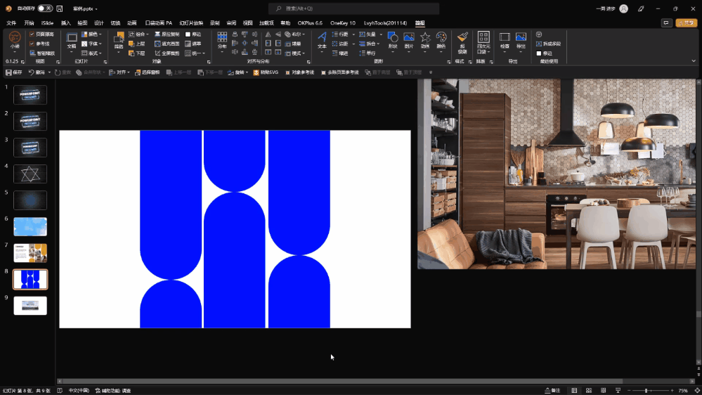Toggle the 参考线 guides checkbox
Image resolution: width=702 pixels, height=395 pixels.
[32, 44]
